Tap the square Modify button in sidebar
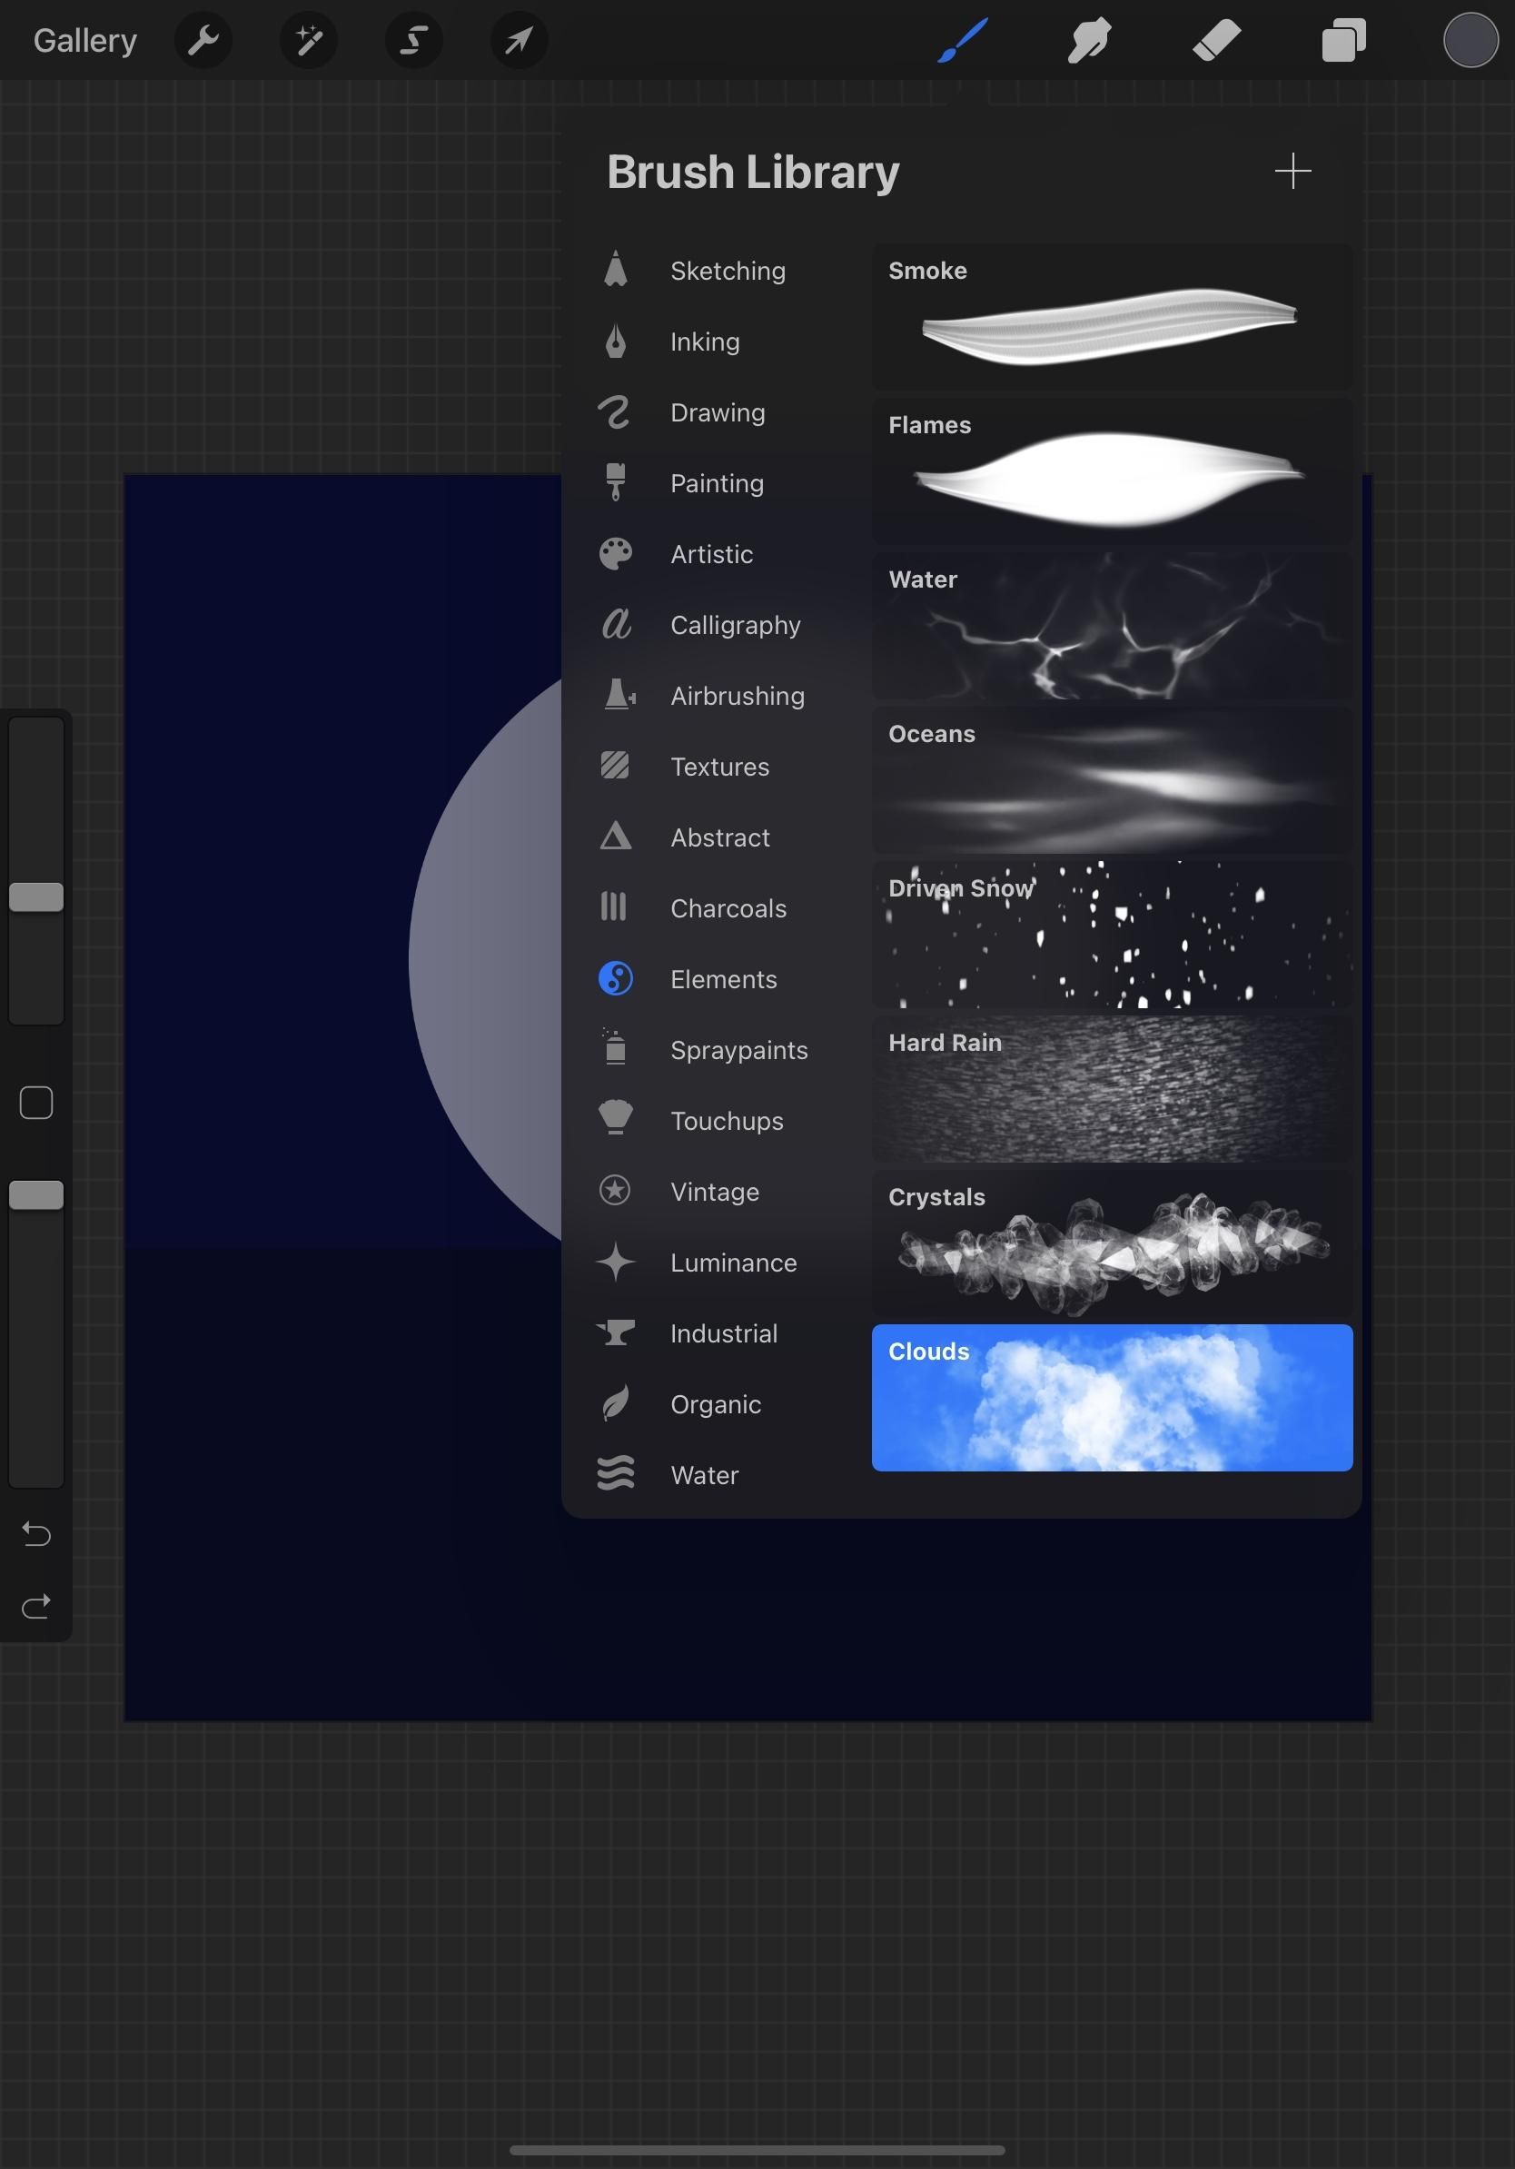Screen dimensions: 1515x2169 click(x=36, y=1103)
